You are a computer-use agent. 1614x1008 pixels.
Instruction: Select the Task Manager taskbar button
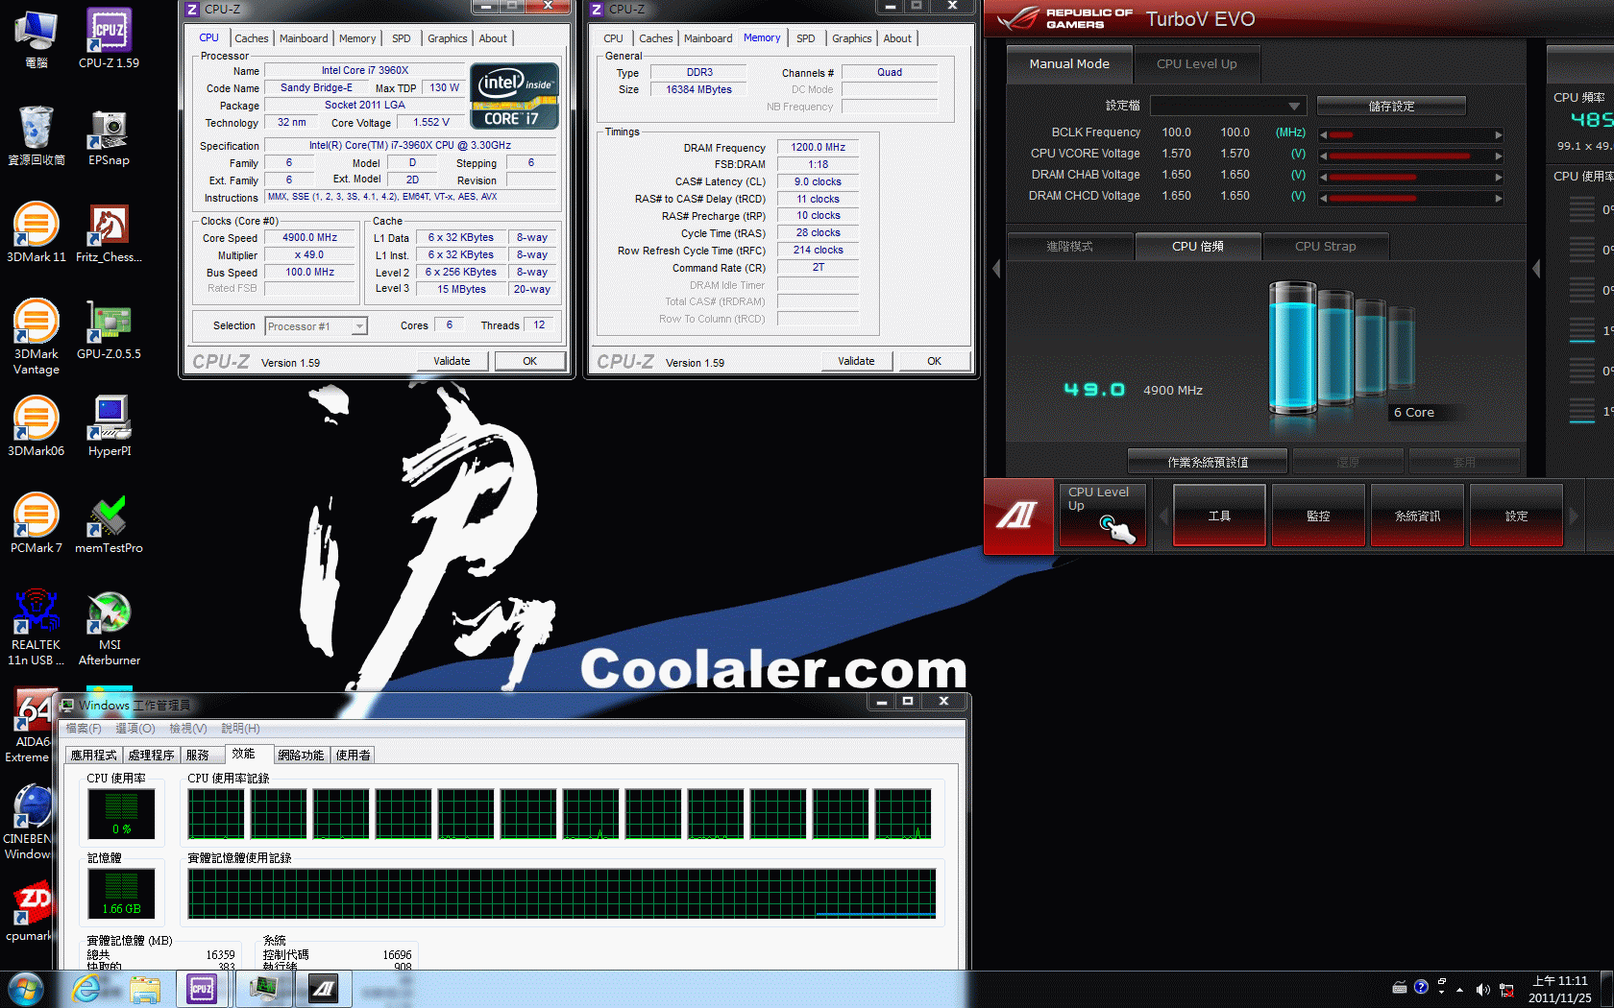pos(262,989)
